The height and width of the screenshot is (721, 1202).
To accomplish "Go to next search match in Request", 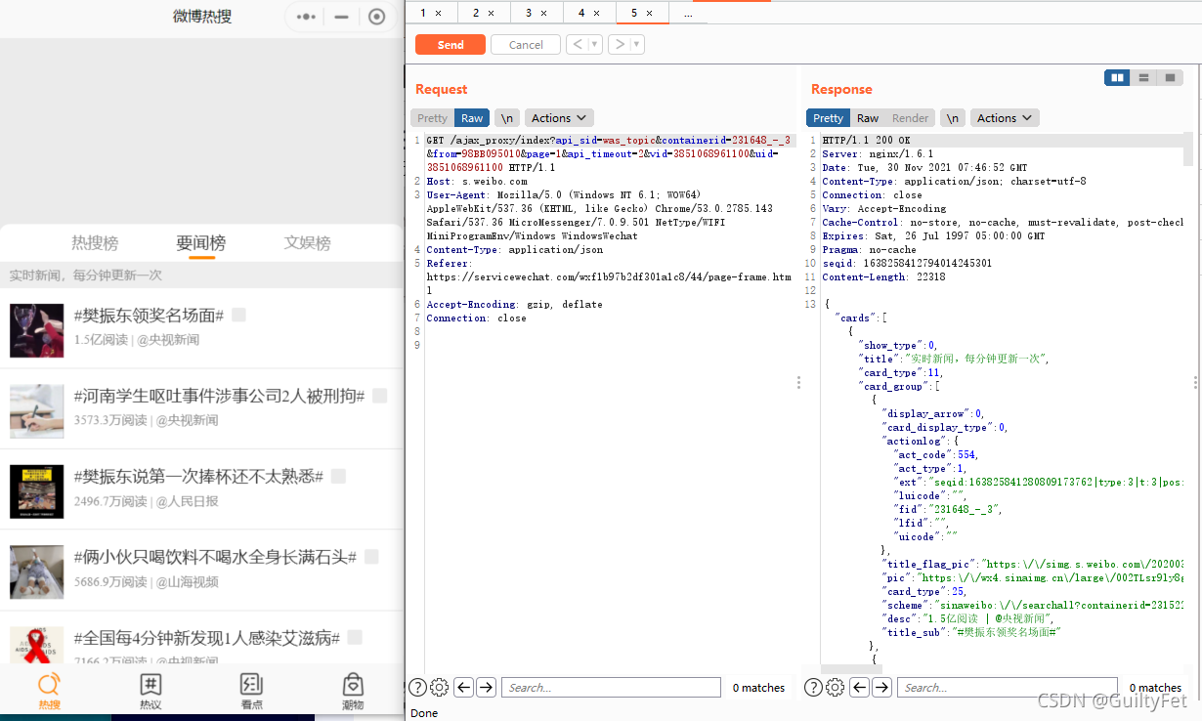I will pyautogui.click(x=486, y=688).
